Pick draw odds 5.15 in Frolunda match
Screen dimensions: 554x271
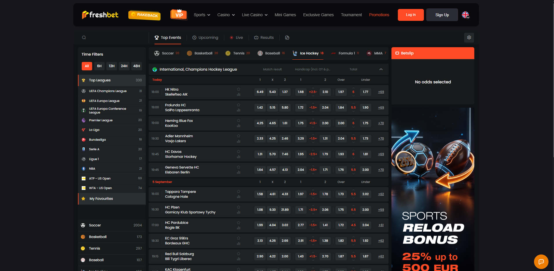[x=272, y=107]
